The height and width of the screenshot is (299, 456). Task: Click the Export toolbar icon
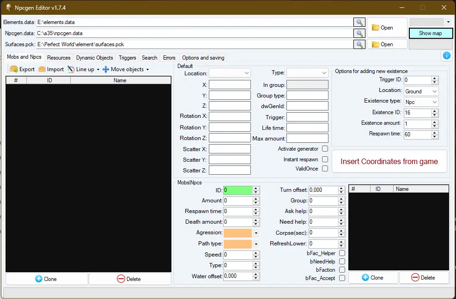click(x=14, y=69)
